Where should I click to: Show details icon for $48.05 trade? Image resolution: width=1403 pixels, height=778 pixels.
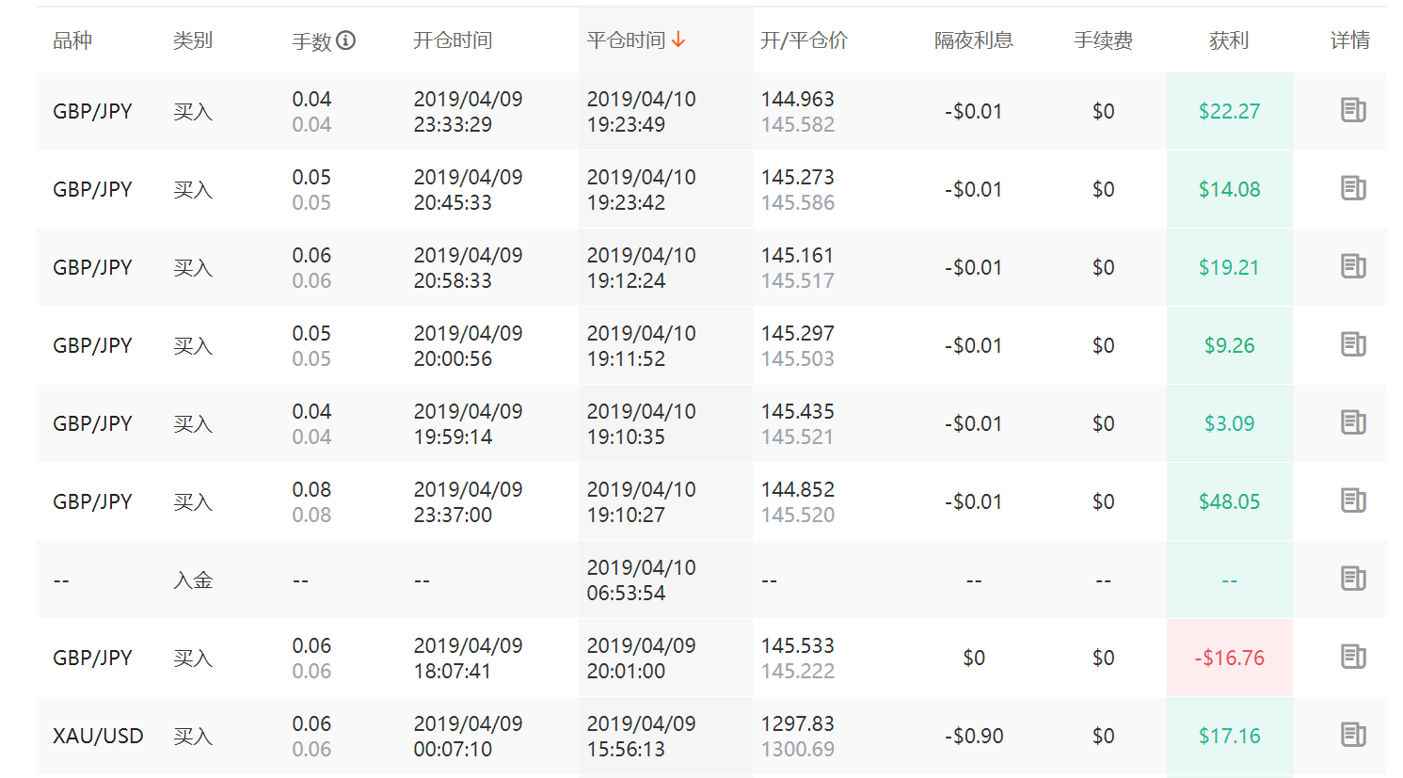[1352, 501]
